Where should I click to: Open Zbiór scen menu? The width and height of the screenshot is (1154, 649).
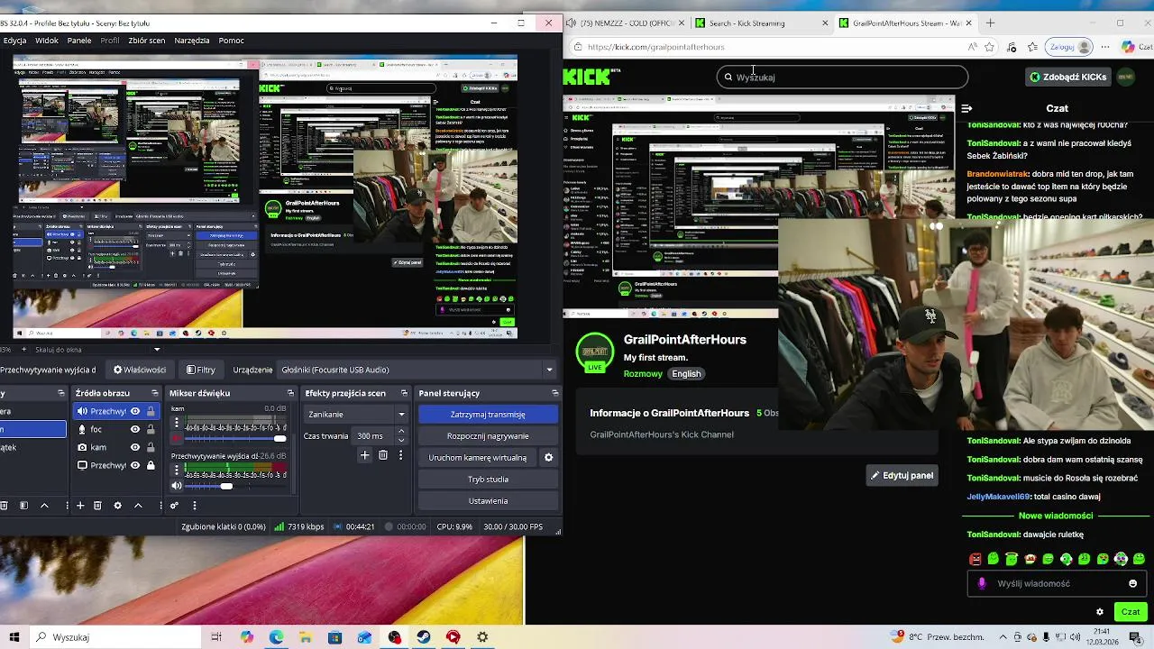click(147, 41)
